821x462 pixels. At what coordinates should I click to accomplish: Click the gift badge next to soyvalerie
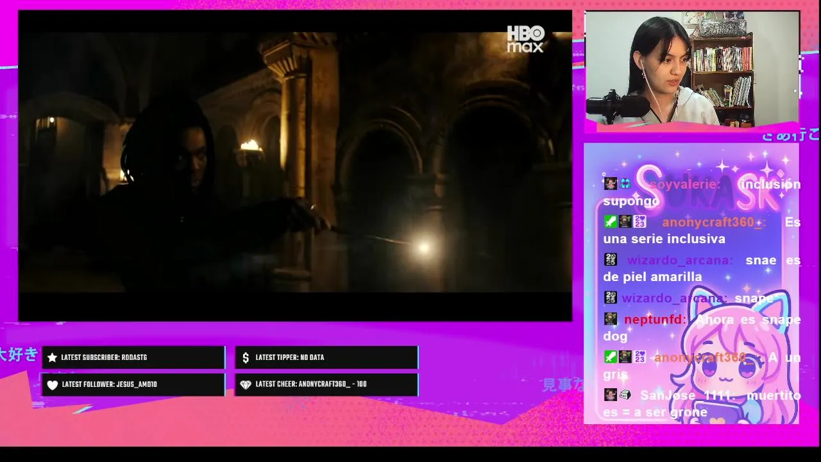tap(625, 184)
